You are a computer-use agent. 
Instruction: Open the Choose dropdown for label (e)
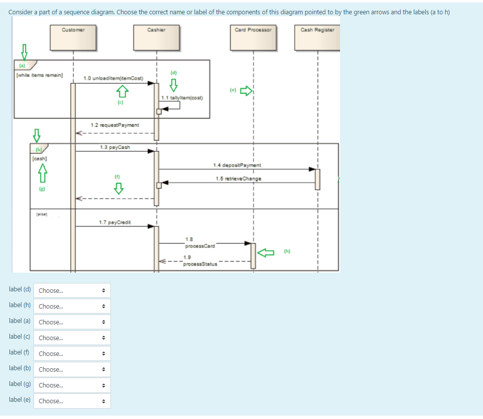[x=71, y=401]
